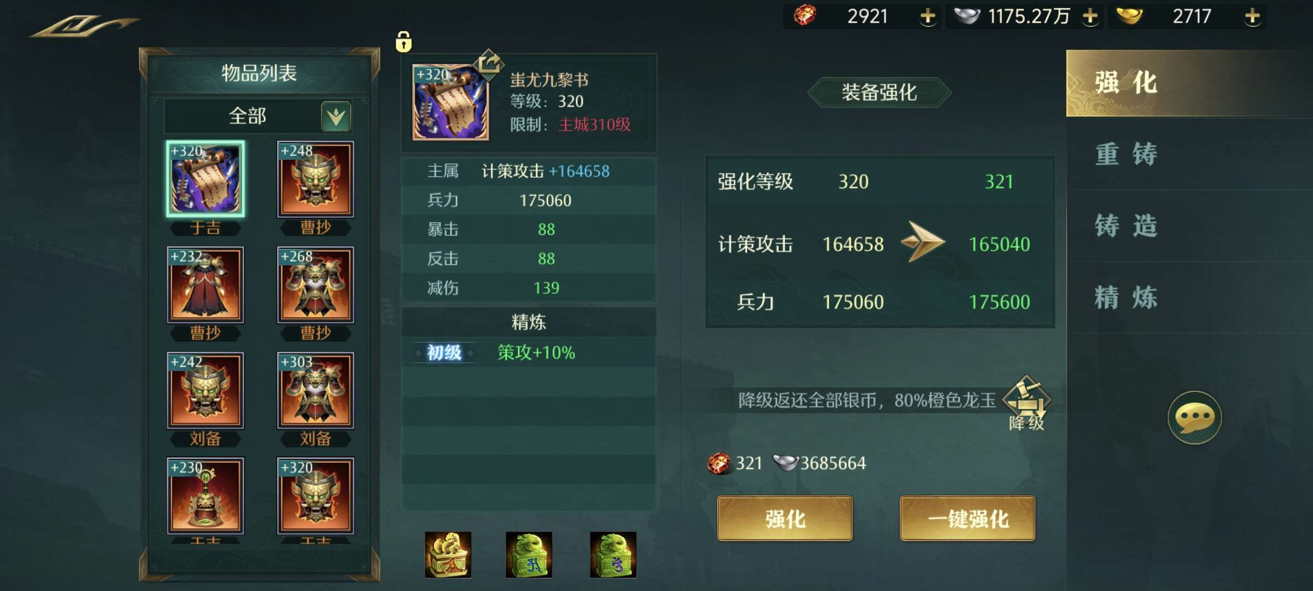Image resolution: width=1313 pixels, height=591 pixels.
Task: Select the rightmost green jade seal
Action: click(x=613, y=554)
